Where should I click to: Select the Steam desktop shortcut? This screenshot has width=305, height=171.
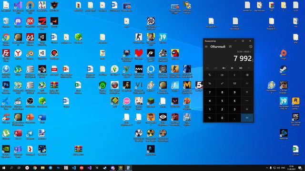[284, 70]
